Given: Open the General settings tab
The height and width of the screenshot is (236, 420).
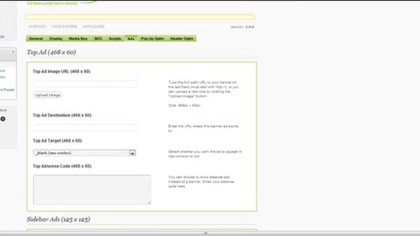Looking at the screenshot, I should point(36,39).
